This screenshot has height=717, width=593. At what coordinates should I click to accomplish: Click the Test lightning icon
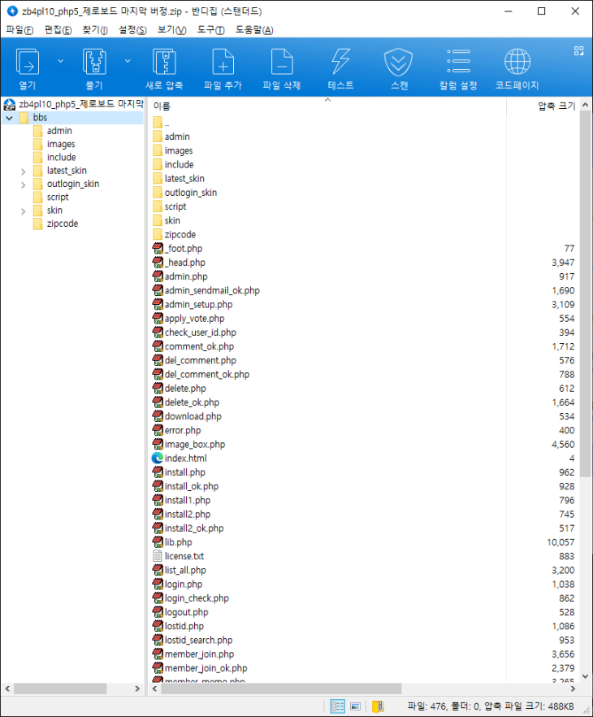pos(341,61)
